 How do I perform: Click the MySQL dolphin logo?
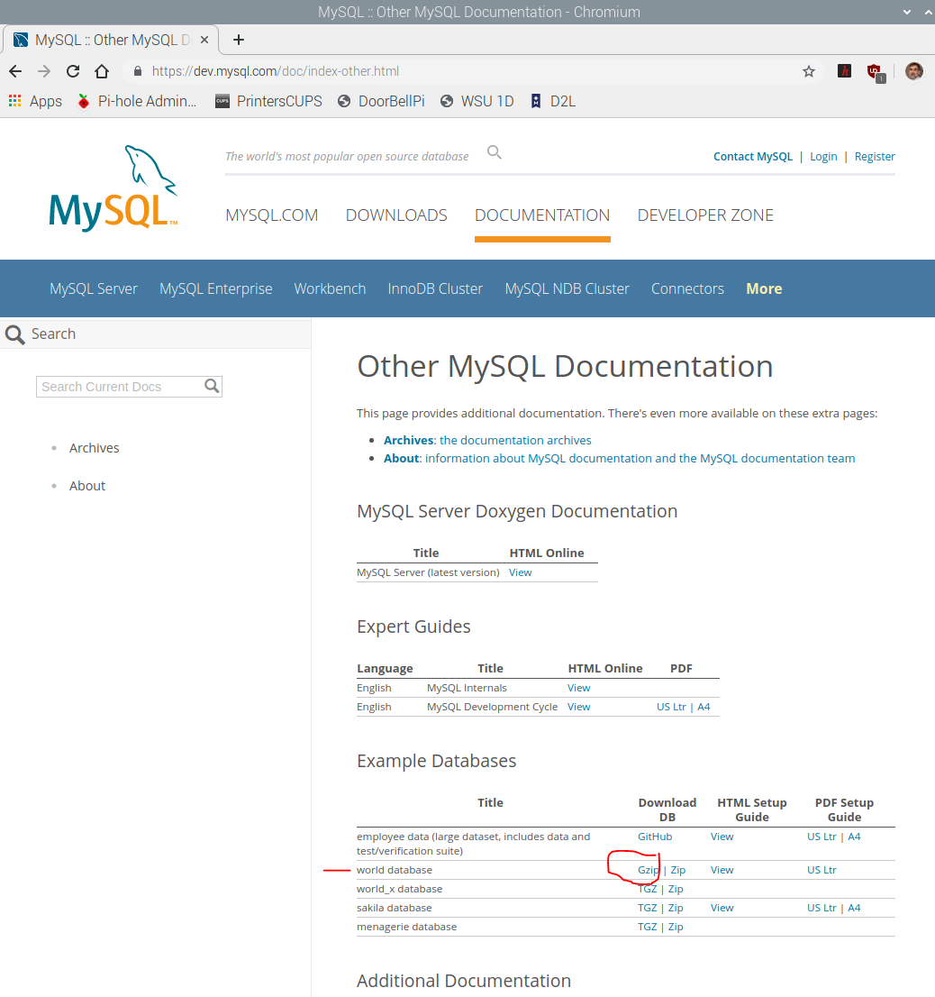(113, 188)
